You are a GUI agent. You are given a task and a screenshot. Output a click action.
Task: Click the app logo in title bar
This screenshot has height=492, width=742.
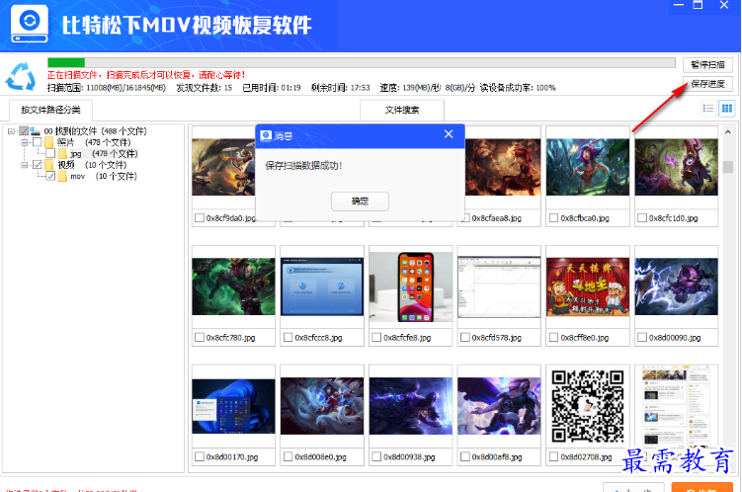tap(30, 24)
